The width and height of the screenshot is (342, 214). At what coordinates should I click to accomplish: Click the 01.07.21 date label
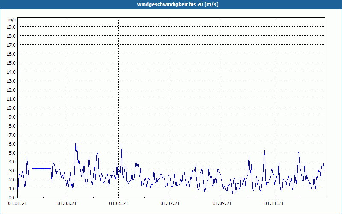170,204
